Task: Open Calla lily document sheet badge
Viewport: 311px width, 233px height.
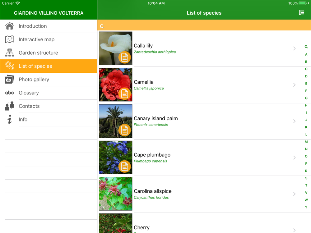Action: click(125, 57)
